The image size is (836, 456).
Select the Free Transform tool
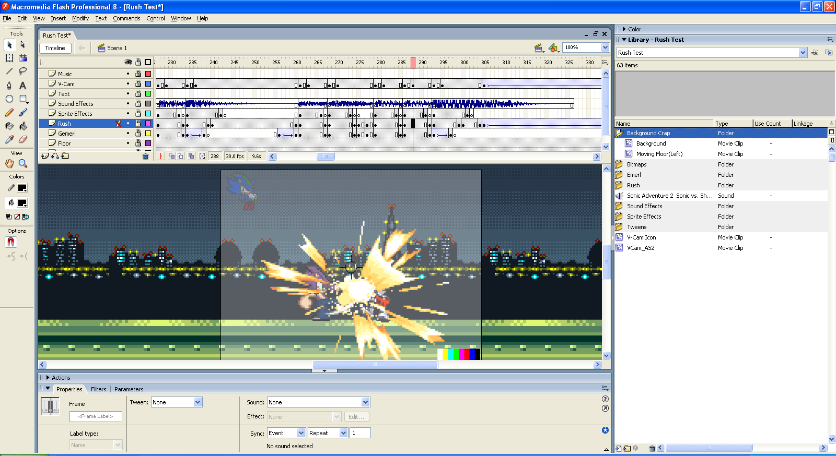click(9, 58)
